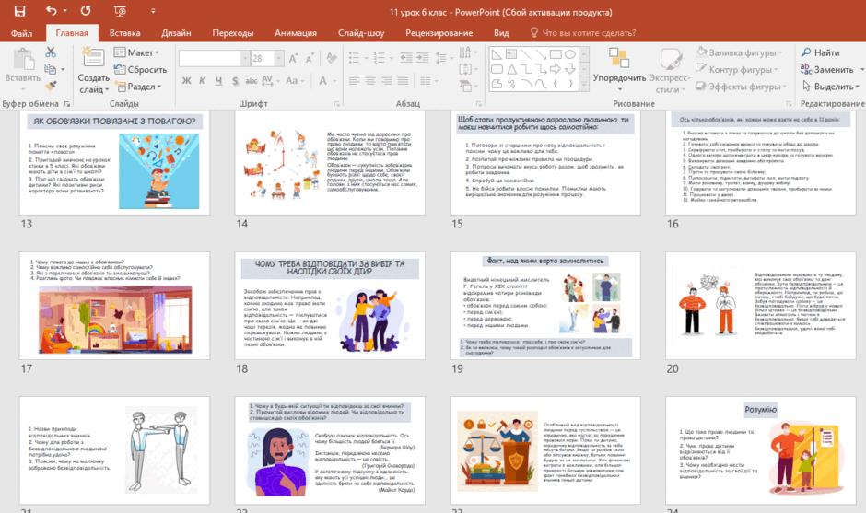The width and height of the screenshot is (866, 513).
Task: Decrease font size icon
Action: tap(310, 58)
